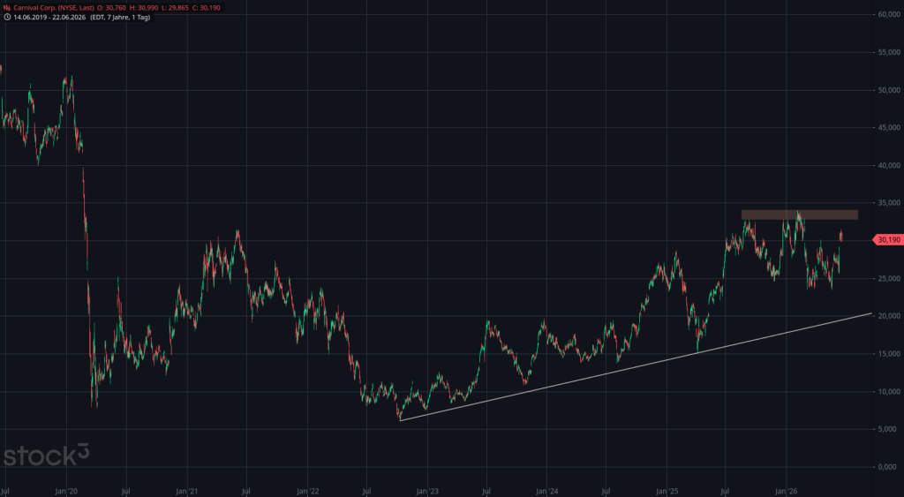The width and height of the screenshot is (904, 497).
Task: Click the 55,000 price axis label
Action: click(x=889, y=52)
